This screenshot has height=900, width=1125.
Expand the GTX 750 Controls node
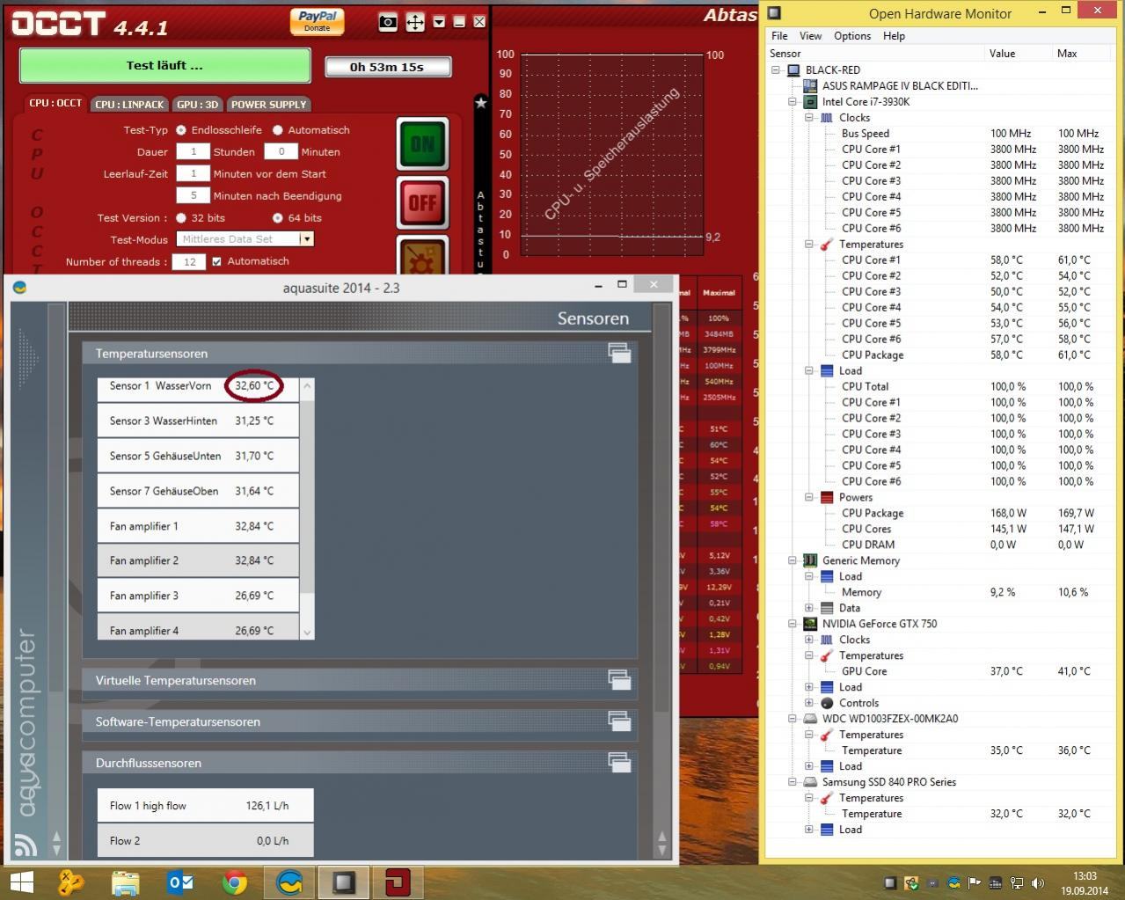809,704
